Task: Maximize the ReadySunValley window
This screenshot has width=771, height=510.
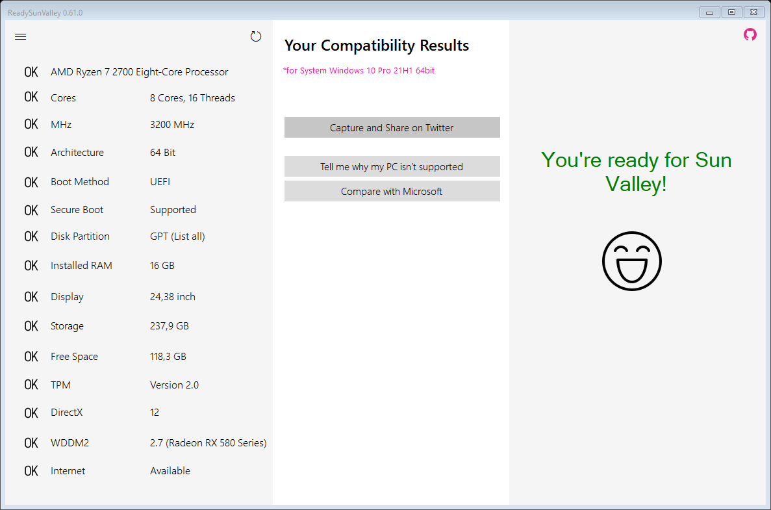Action: [x=731, y=12]
